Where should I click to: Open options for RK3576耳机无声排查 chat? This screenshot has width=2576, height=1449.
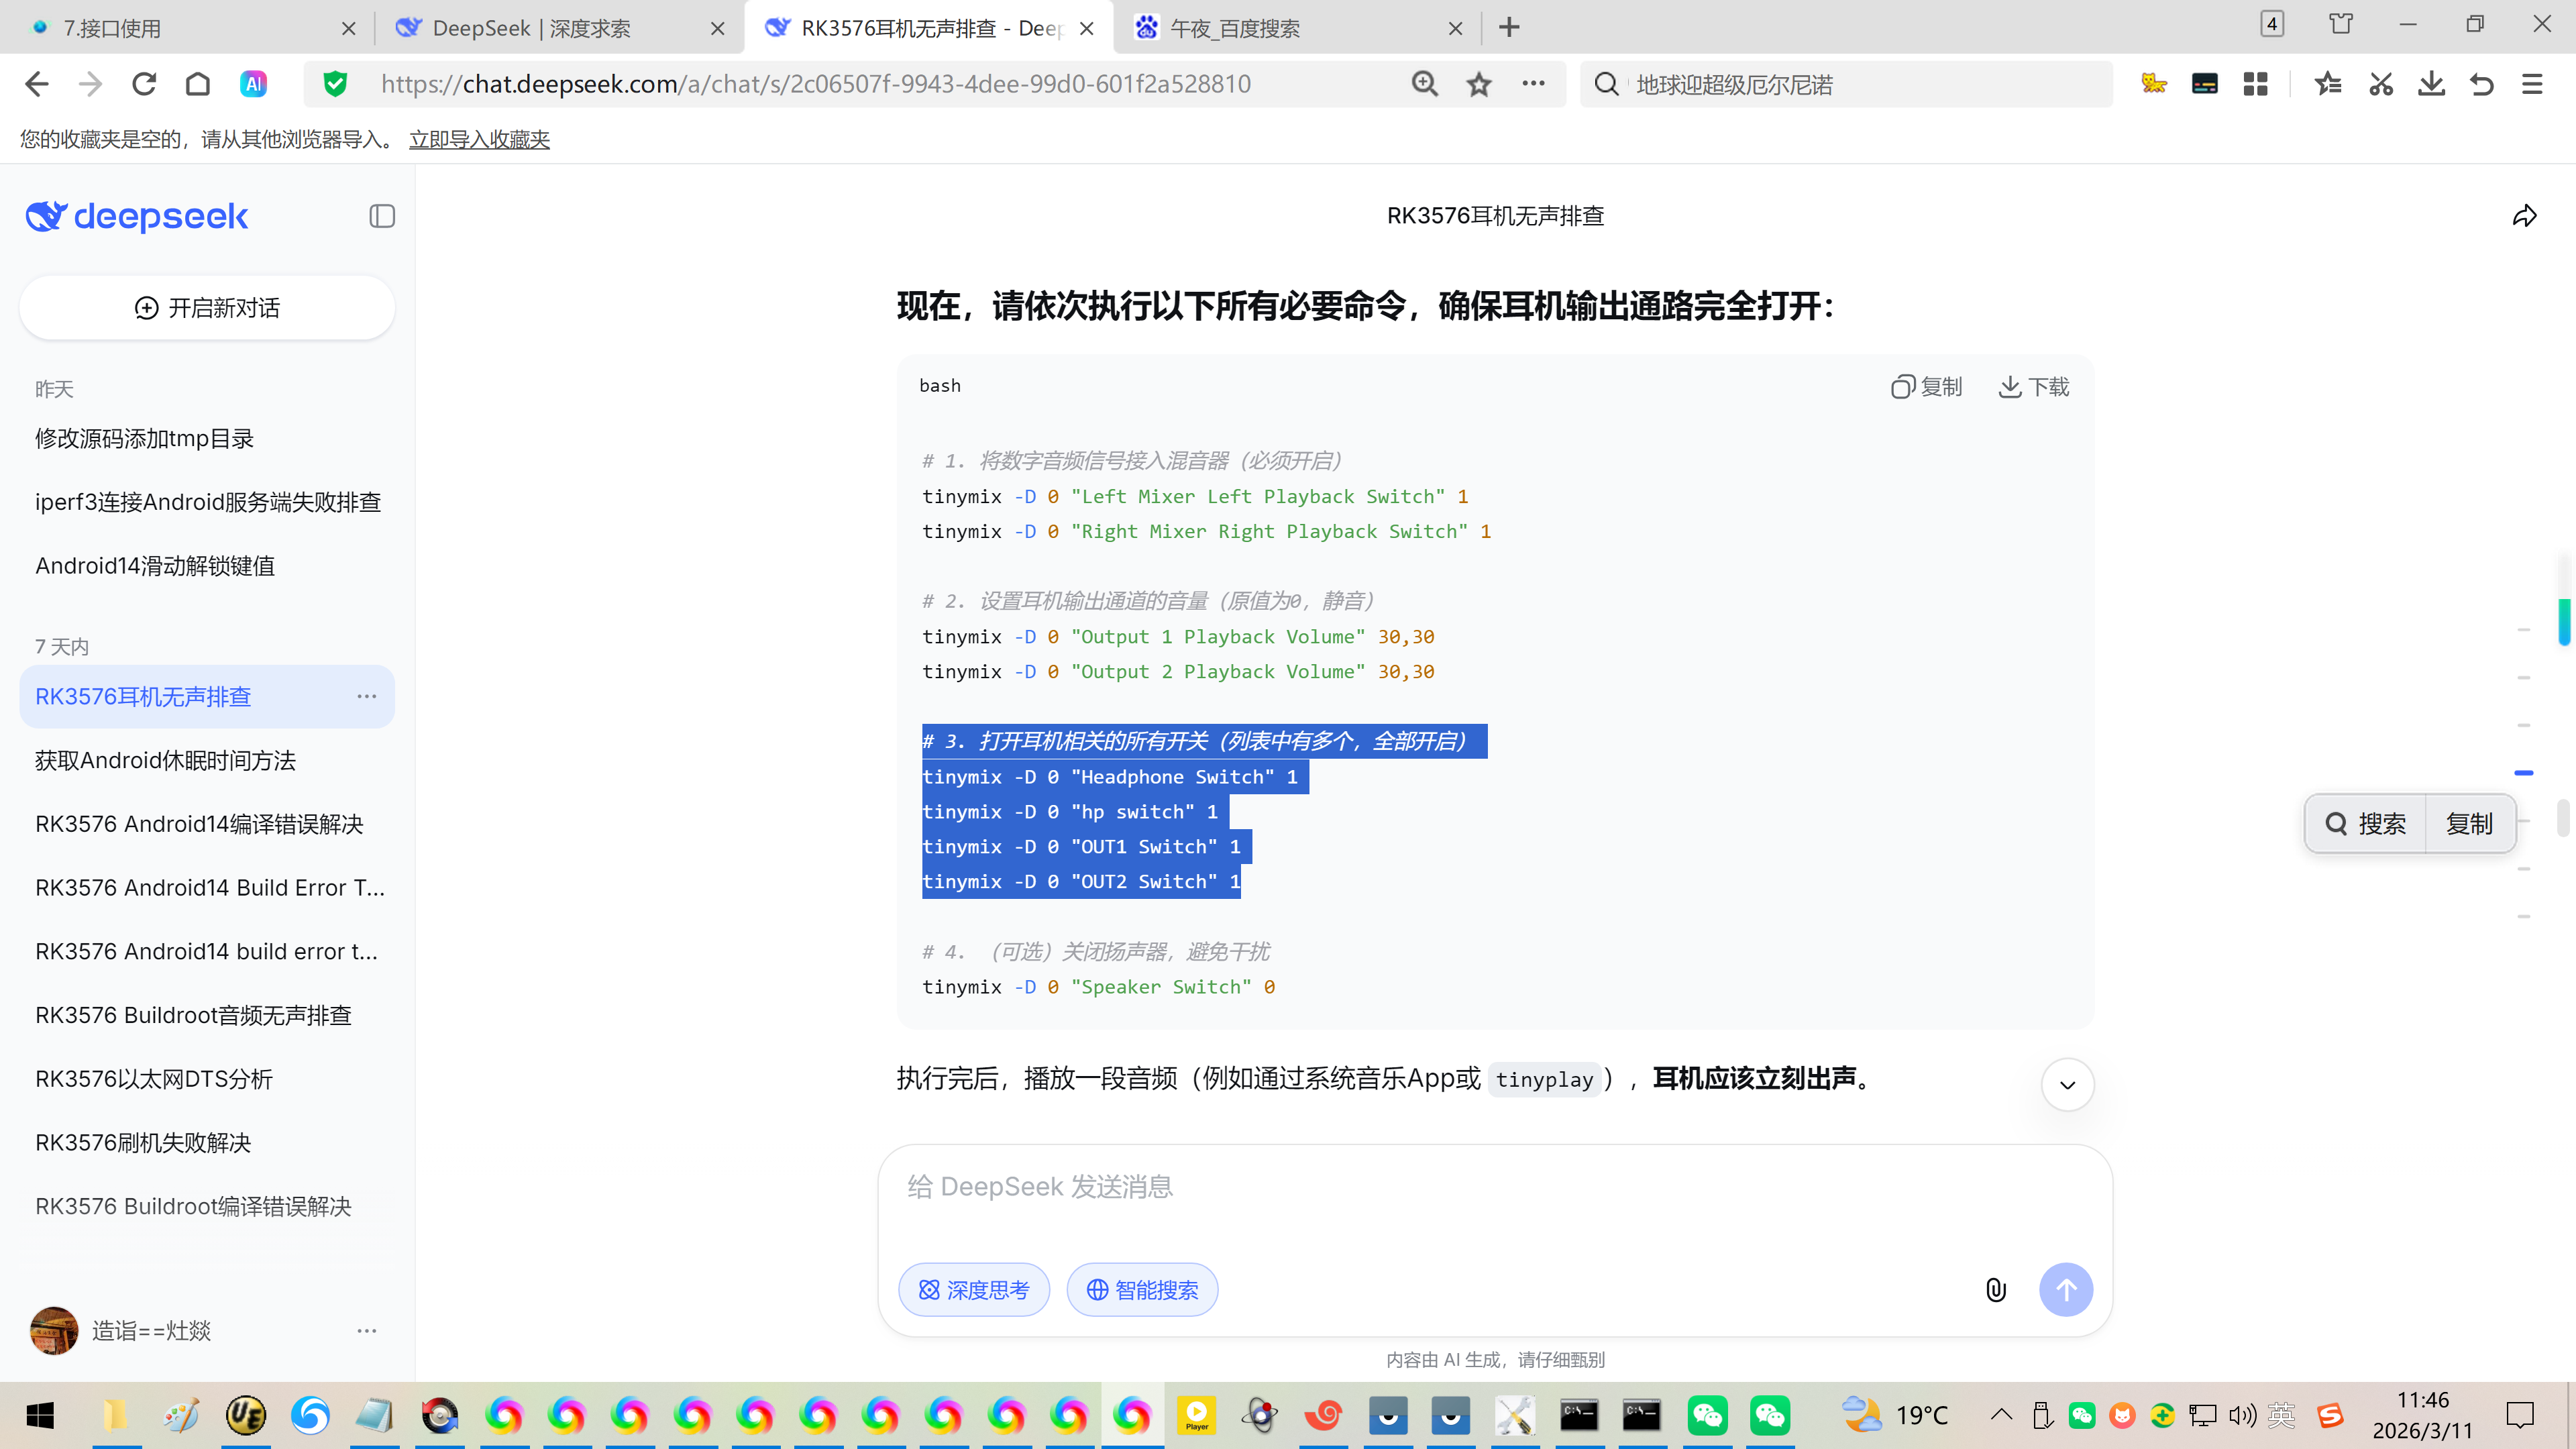click(366, 696)
